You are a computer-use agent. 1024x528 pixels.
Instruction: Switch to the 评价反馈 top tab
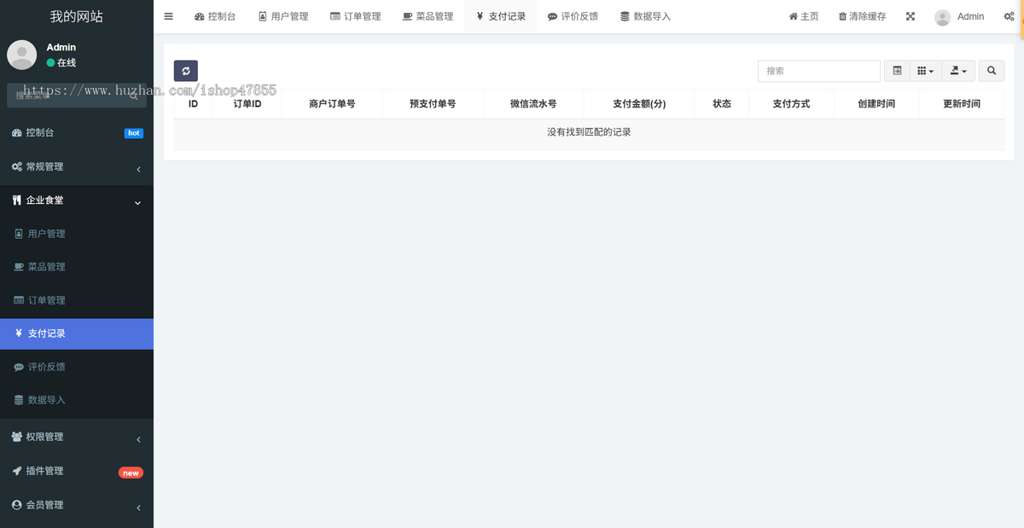click(x=573, y=16)
